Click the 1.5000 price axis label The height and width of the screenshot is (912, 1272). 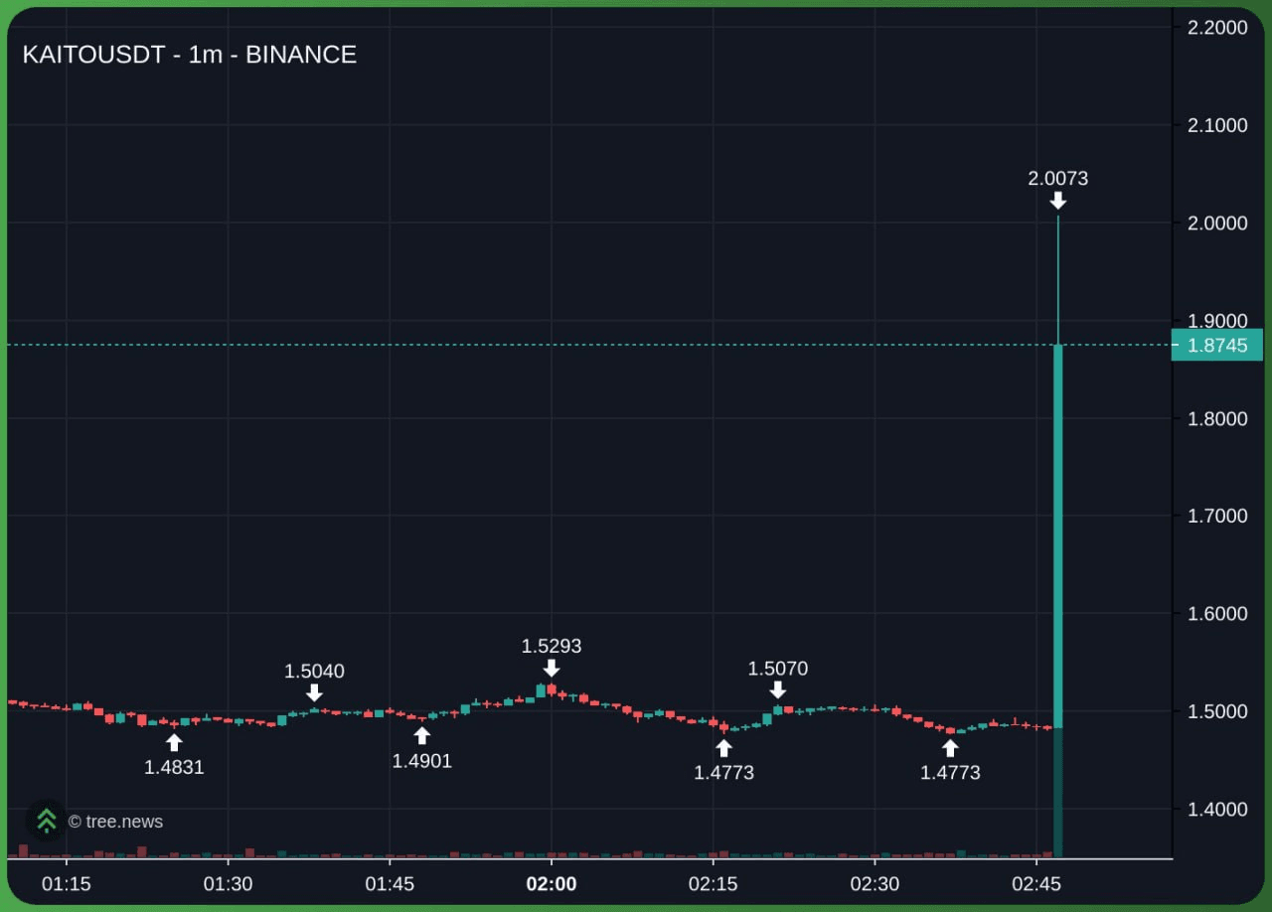click(x=1217, y=711)
